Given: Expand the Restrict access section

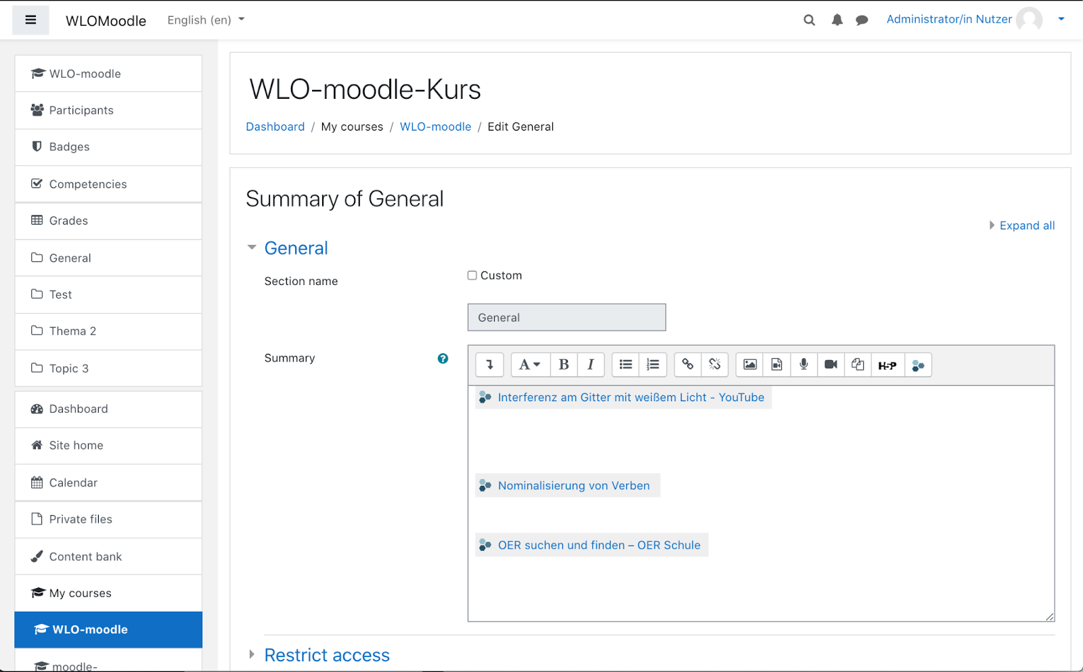Looking at the screenshot, I should 326,655.
